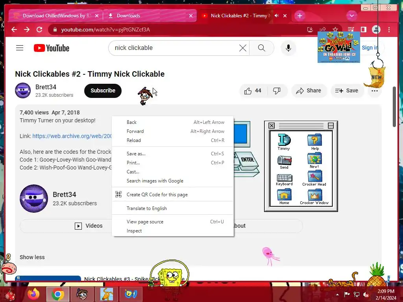Dislike the video with thumbs down
403x302 pixels.
coord(277,91)
